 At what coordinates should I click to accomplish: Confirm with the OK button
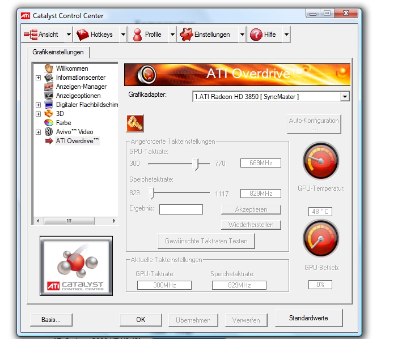(141, 320)
